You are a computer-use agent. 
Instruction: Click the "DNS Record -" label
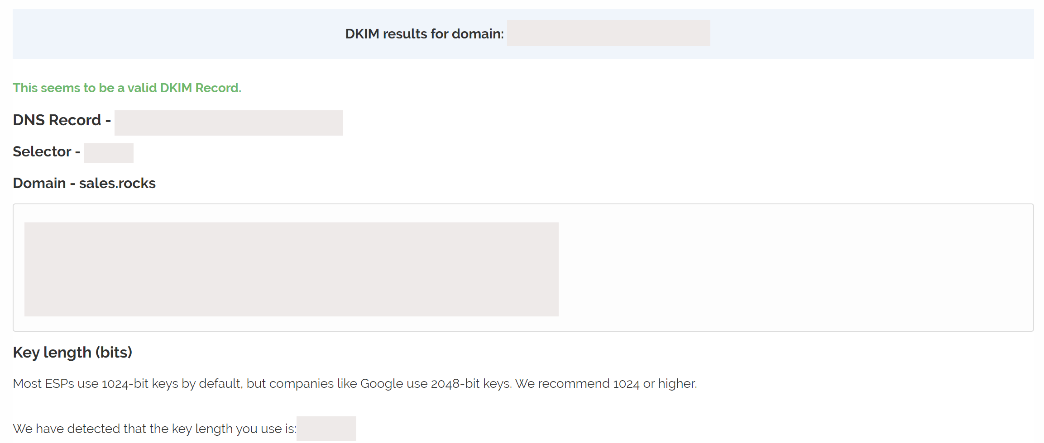(x=62, y=120)
